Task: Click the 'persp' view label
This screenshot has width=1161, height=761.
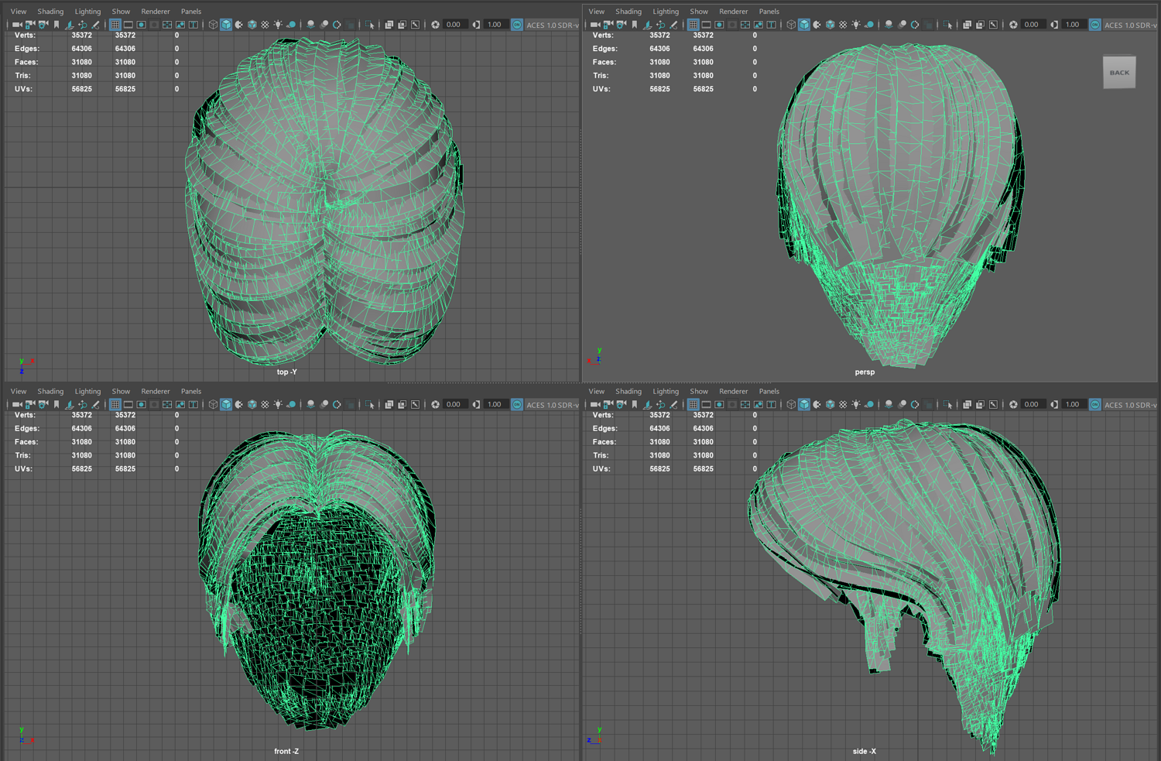Action: click(865, 372)
